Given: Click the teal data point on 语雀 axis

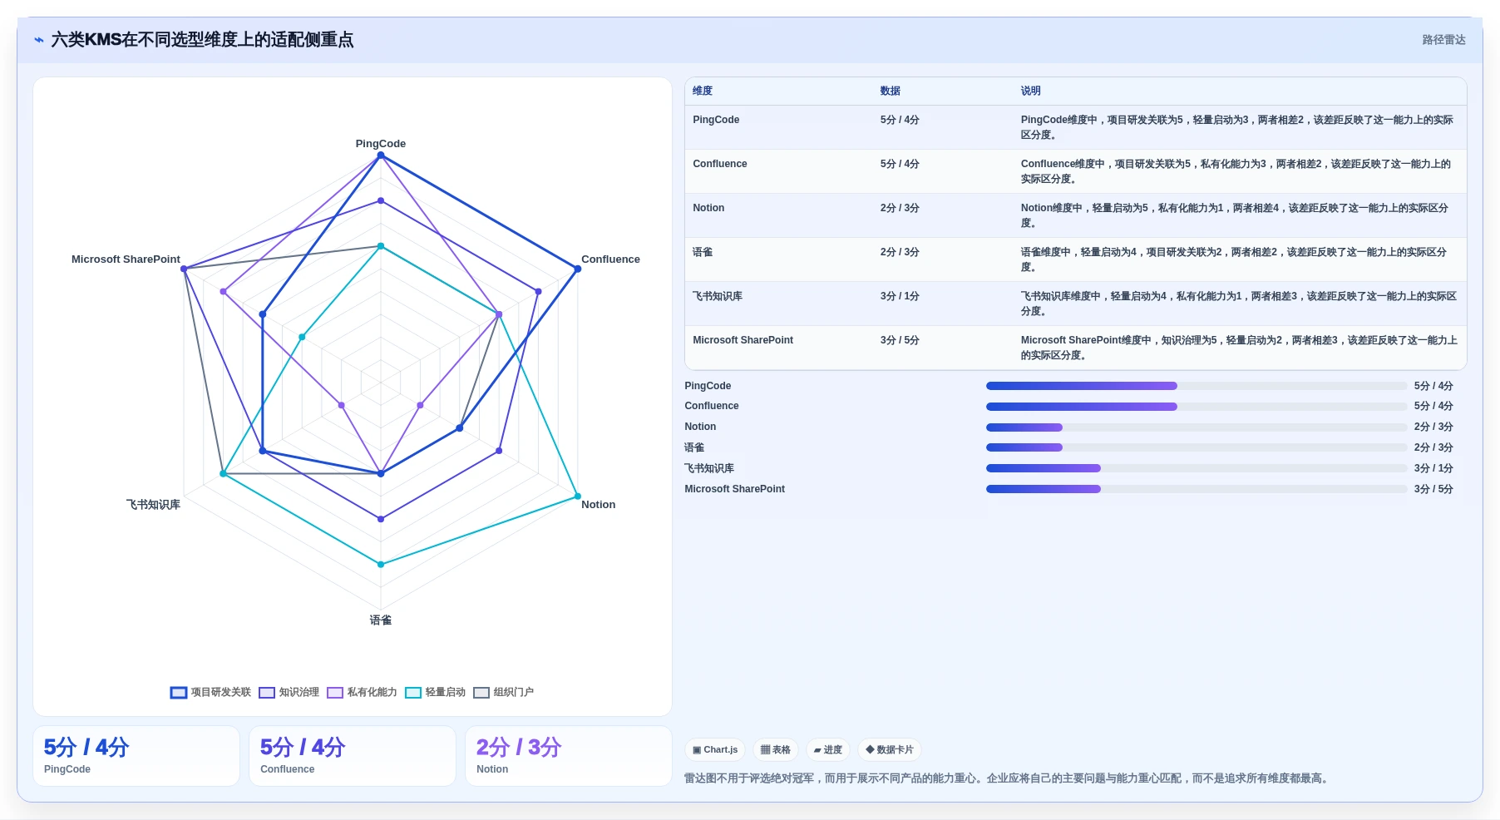Looking at the screenshot, I should 381,565.
